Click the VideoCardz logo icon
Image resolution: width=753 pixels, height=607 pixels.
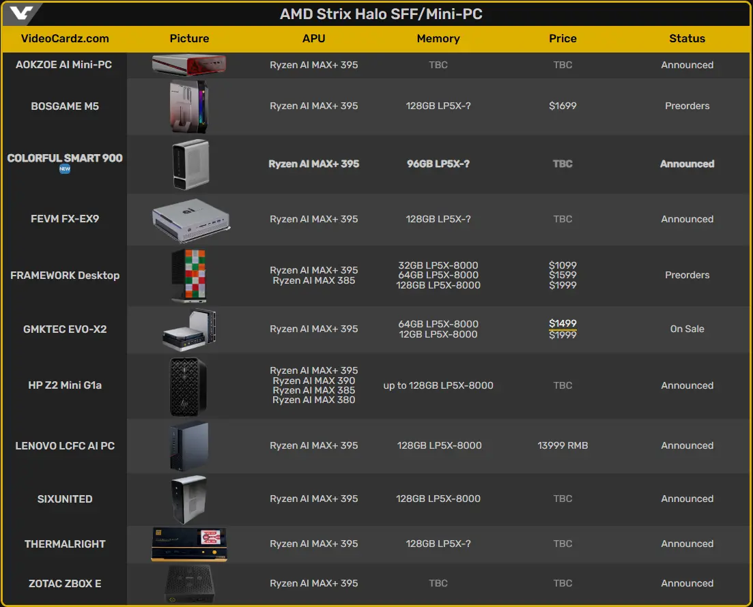22,13
